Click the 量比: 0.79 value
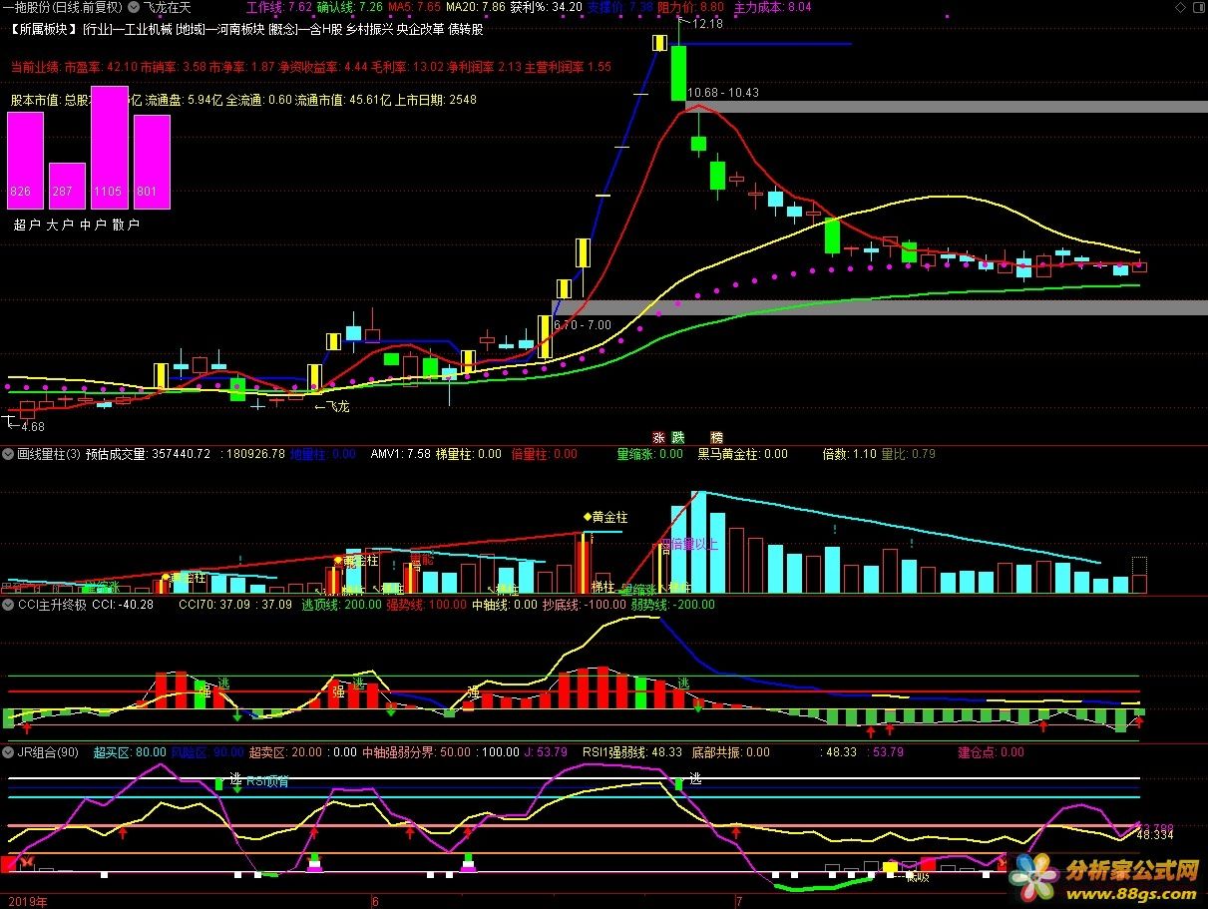The image size is (1208, 909). coord(909,454)
